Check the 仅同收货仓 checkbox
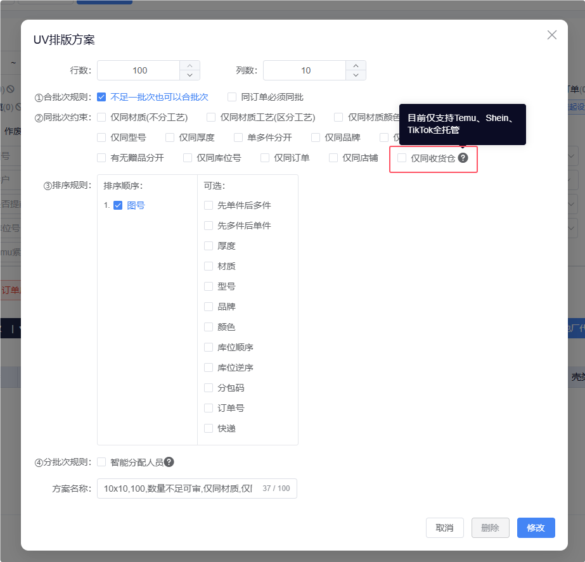Viewport: 585px width, 562px height. [x=402, y=158]
